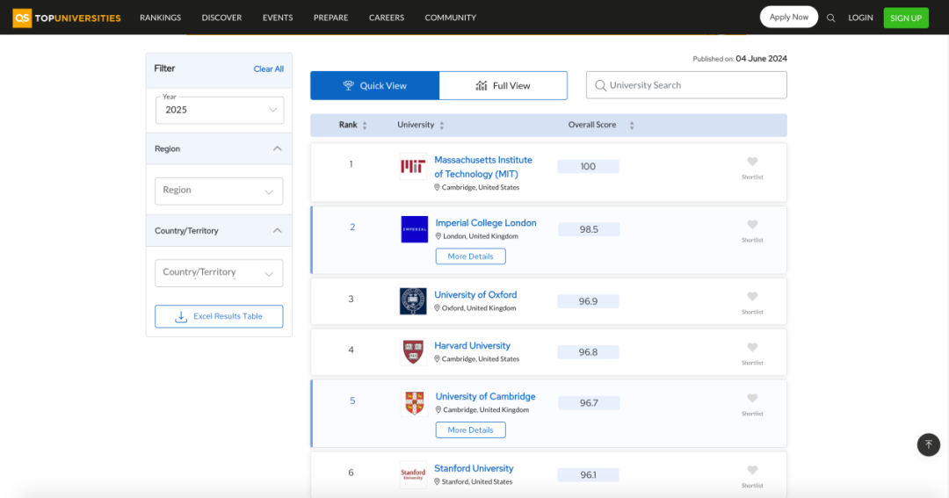The width and height of the screenshot is (949, 498).
Task: Click the Stanford University logo icon
Action: pos(413,475)
